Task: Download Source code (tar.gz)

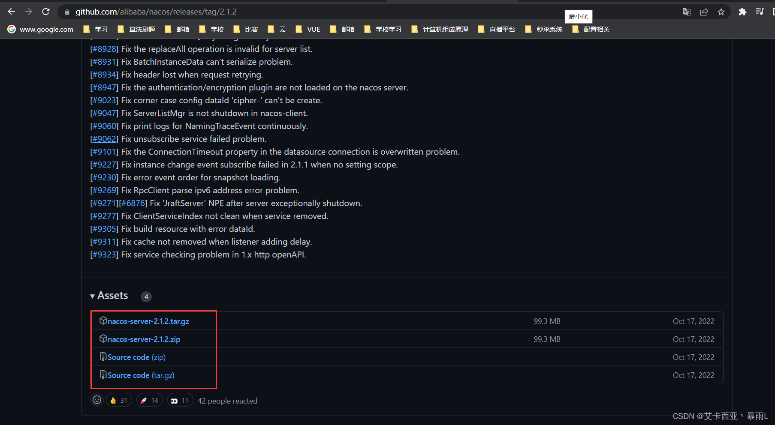Action: coord(141,375)
